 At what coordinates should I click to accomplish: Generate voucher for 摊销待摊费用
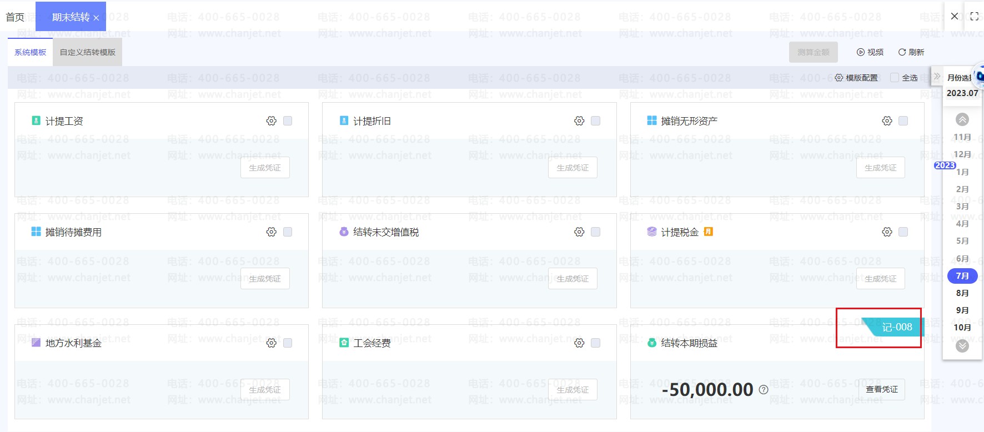pos(265,279)
